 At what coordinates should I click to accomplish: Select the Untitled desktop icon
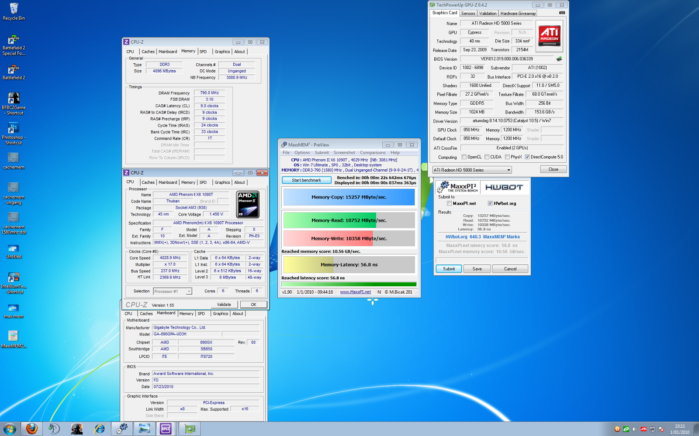point(14,251)
